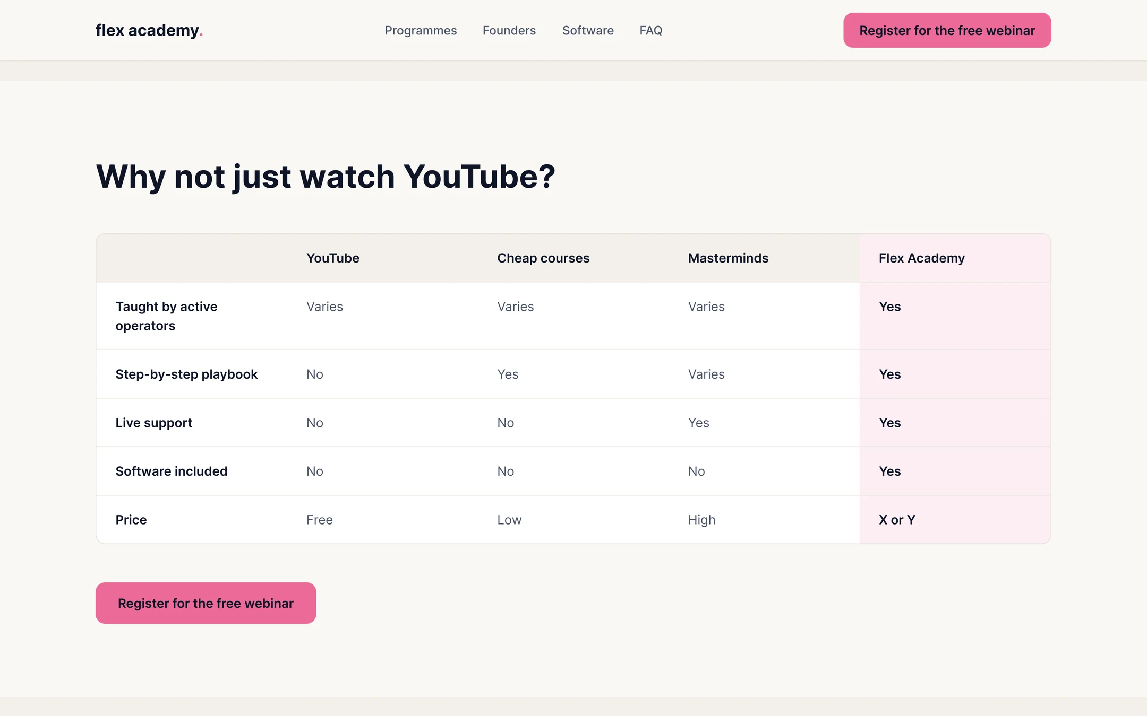Viewport: 1147px width, 716px height.
Task: Click Flex Academy 'Yes' in Taught by active operators row
Action: point(890,307)
